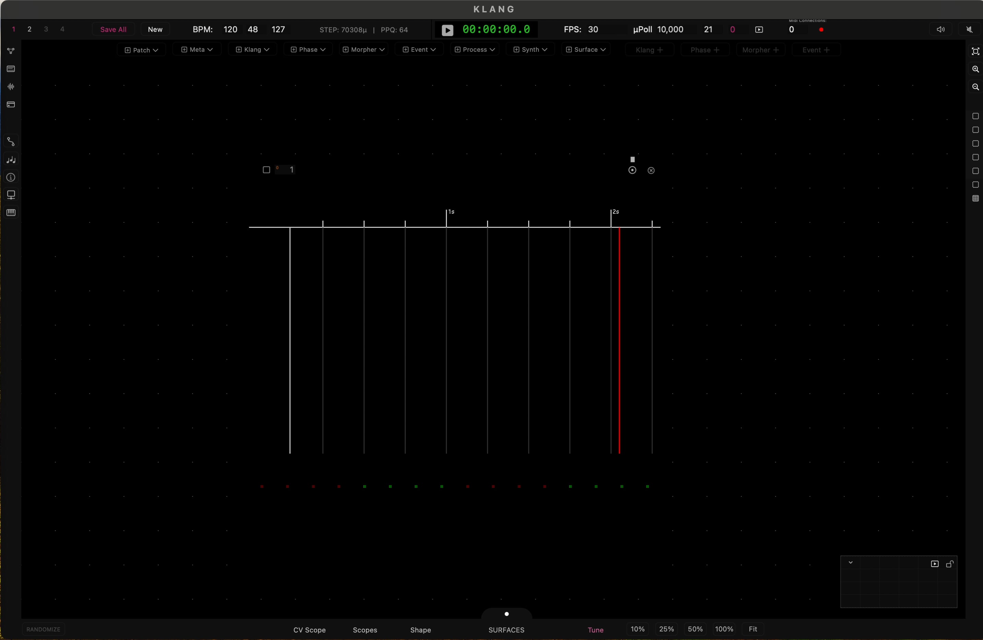Viewport: 983px width, 640px height.
Task: Click the 1s timeline marker
Action: (451, 212)
